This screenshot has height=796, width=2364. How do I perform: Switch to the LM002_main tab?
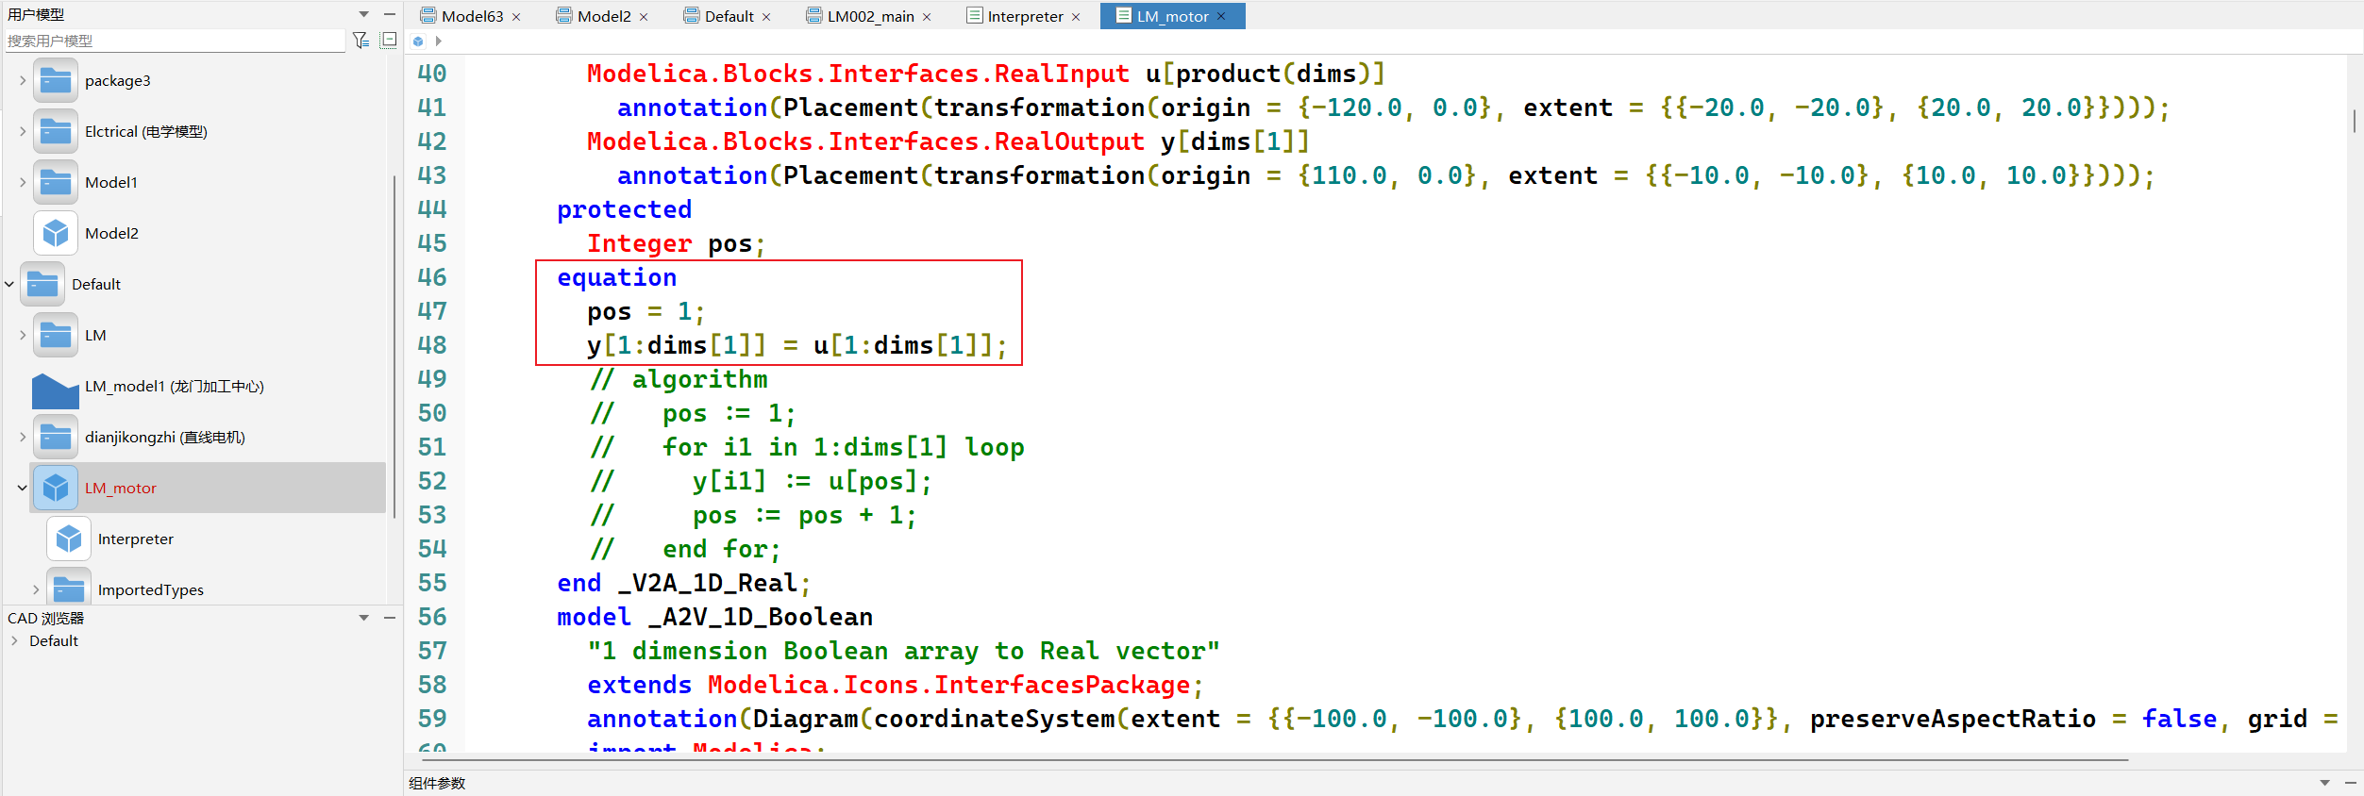point(869,16)
